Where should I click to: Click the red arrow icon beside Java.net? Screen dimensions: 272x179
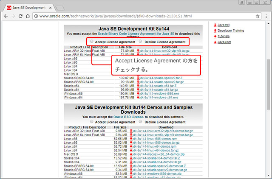tap(215, 25)
